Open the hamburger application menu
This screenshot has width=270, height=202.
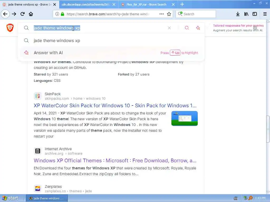265,14
